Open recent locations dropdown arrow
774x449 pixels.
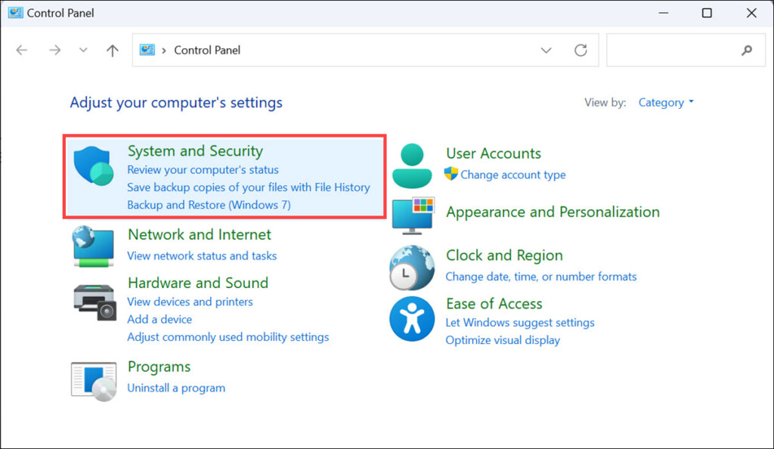[83, 51]
